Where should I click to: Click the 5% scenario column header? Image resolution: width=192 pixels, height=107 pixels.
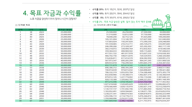(x=126, y=30)
